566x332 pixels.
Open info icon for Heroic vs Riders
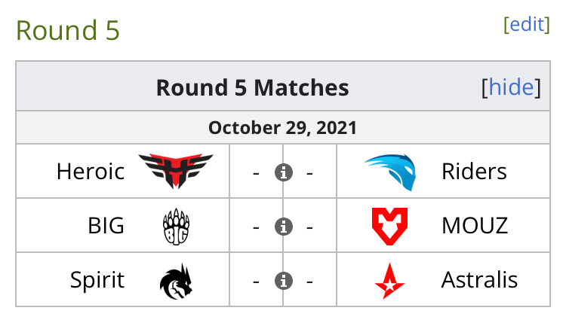(283, 172)
